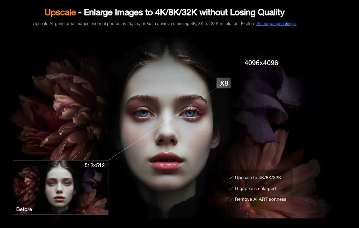359x228 pixels.
Task: Click the "4096x4096" resolution label
Action: point(261,63)
